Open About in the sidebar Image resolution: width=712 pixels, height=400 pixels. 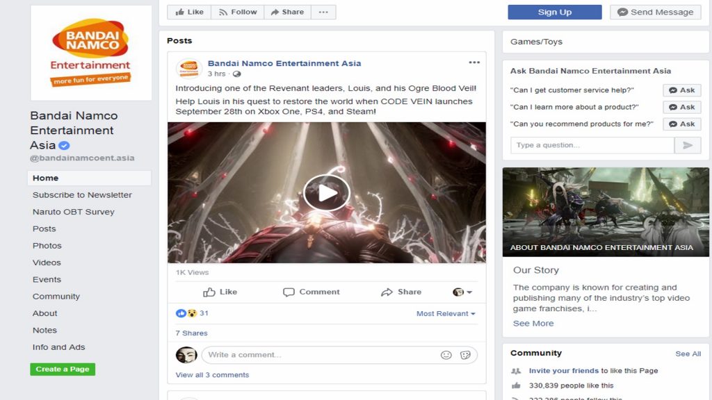(44, 313)
